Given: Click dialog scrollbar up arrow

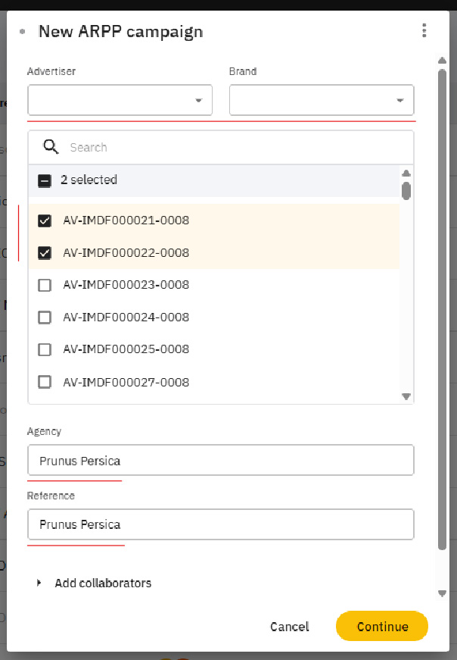Looking at the screenshot, I should coord(442,61).
